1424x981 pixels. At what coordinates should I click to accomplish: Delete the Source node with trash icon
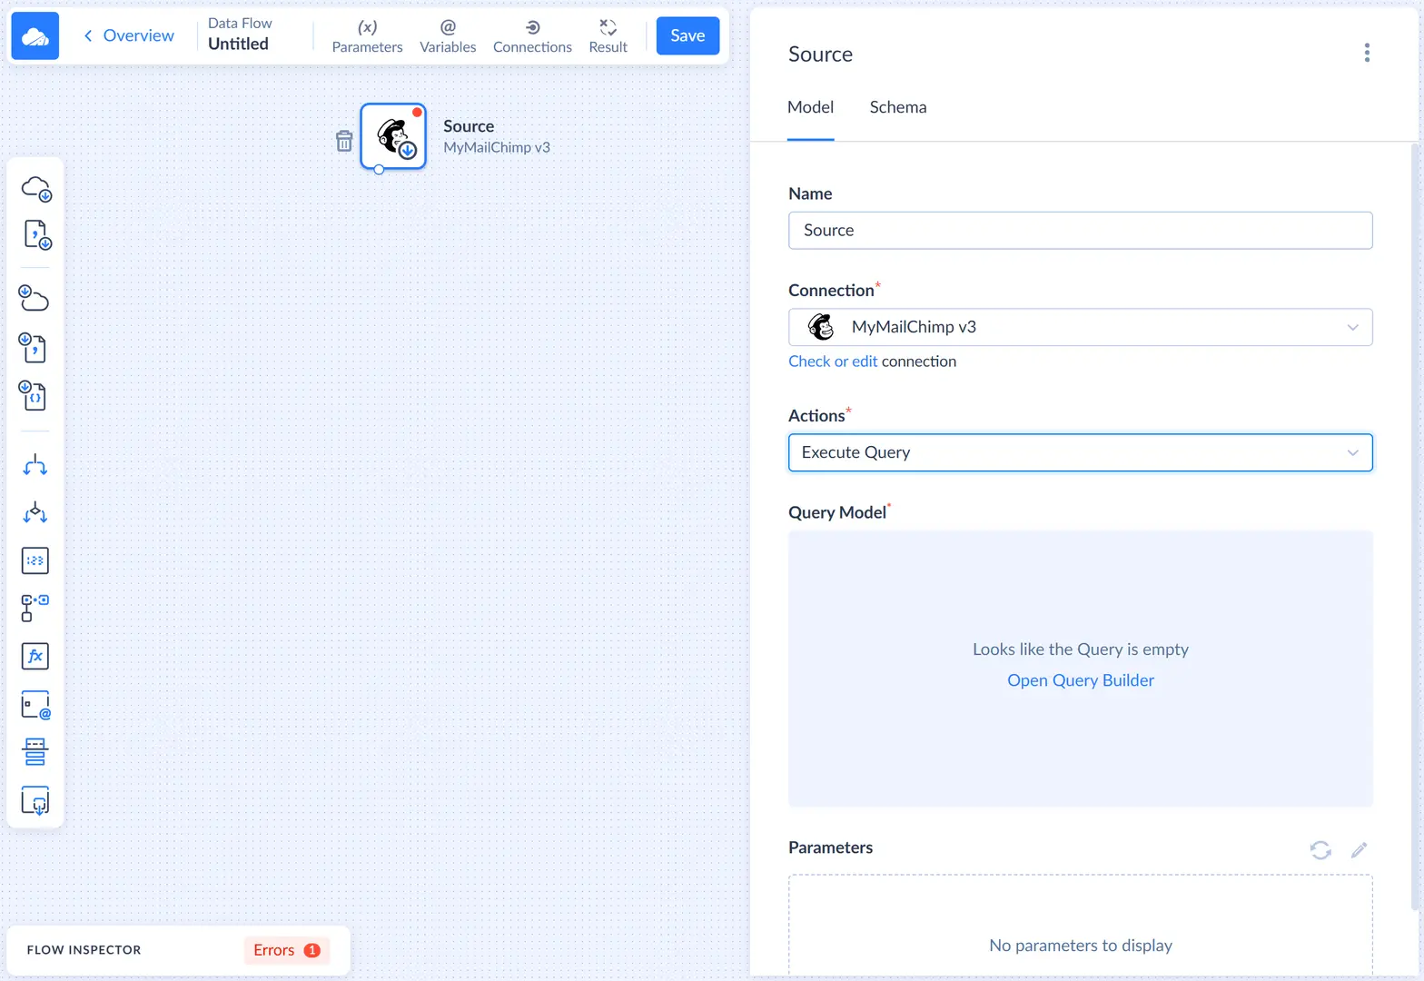344,141
